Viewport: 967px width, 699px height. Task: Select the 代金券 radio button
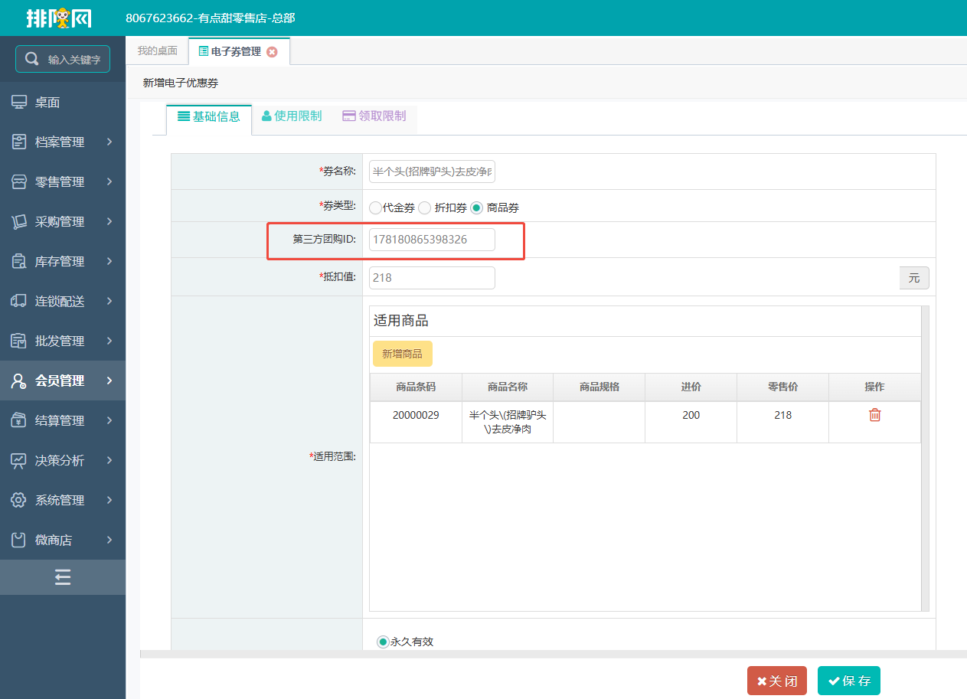click(x=375, y=207)
